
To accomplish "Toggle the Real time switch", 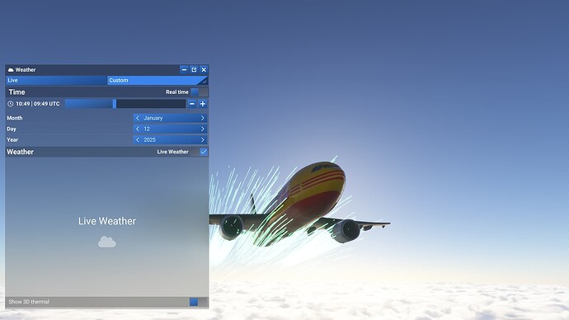I will 199,92.
